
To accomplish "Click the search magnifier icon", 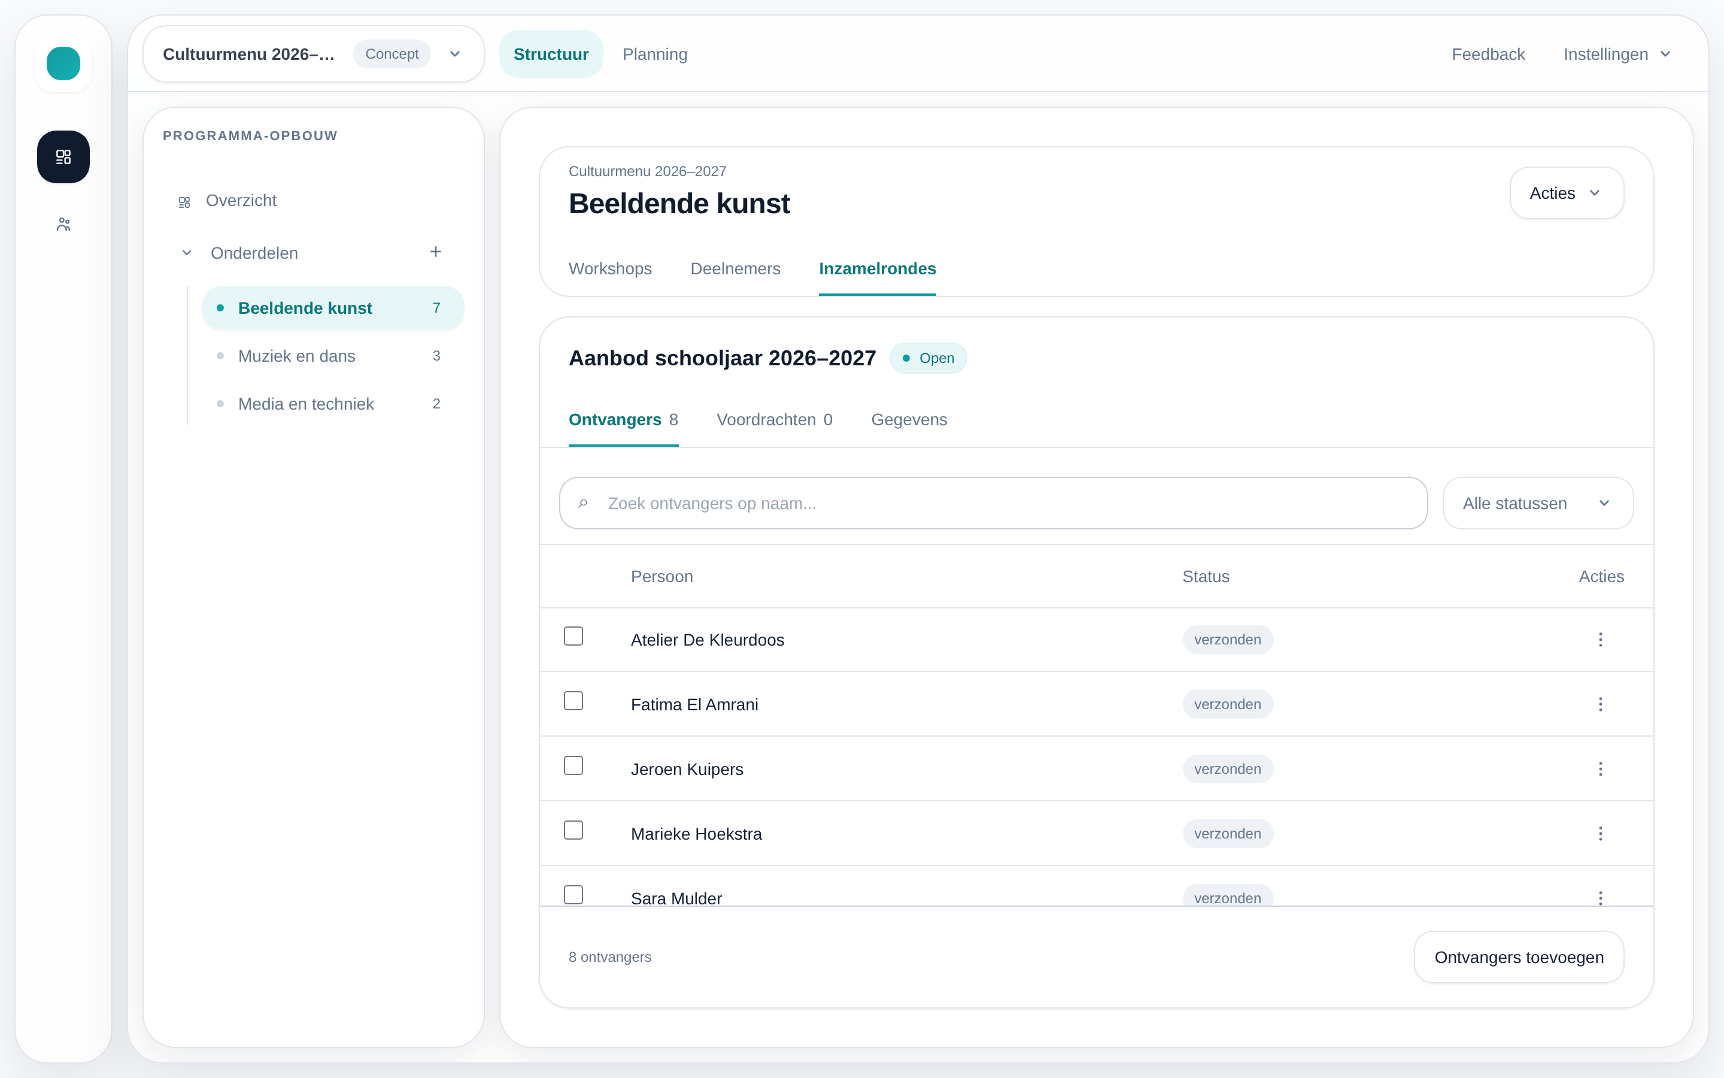I will 582,503.
